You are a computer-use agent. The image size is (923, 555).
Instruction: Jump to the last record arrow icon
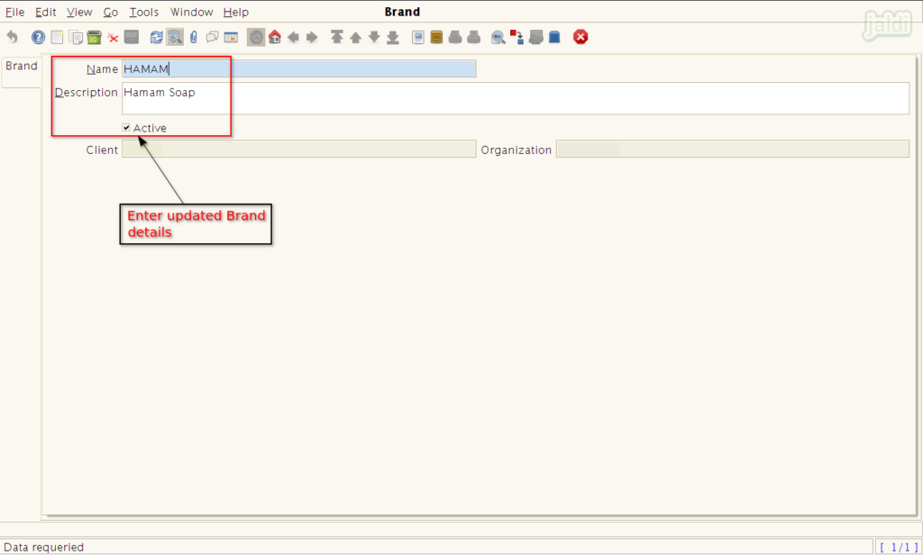[393, 38]
